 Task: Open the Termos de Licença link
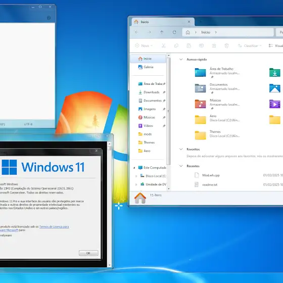(54, 226)
